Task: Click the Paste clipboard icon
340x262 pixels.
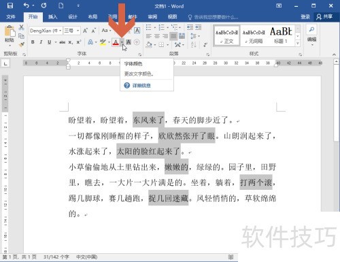Action: point(10,31)
